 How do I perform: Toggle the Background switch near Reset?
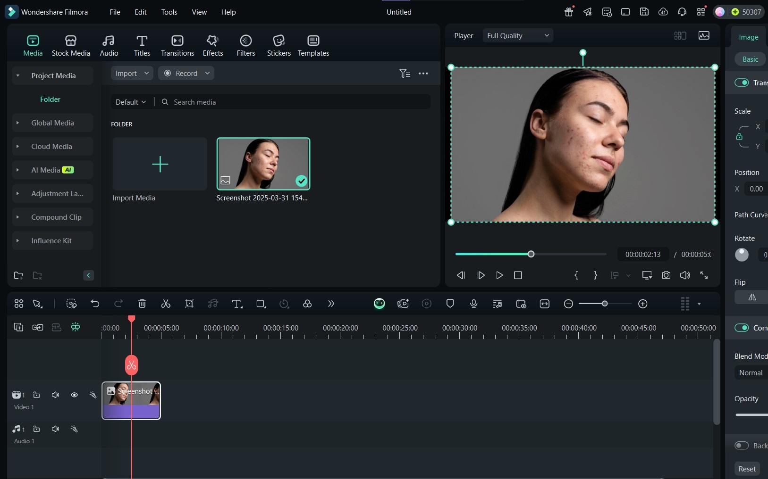(x=742, y=446)
